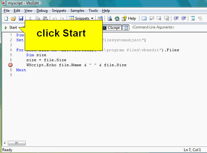Image resolution: width=207 pixels, height=153 pixels.
Task: Click the Cut scissors icon
Action: coord(30,18)
